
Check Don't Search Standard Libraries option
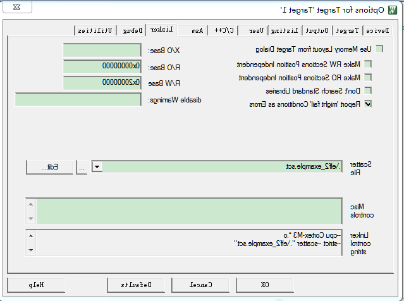tap(368, 90)
